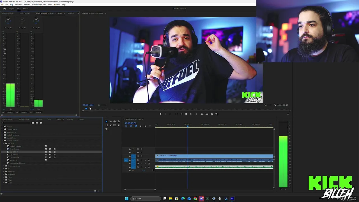
Task: Expand the Lumetri Presets folder
Action: pyautogui.click(x=2, y=130)
